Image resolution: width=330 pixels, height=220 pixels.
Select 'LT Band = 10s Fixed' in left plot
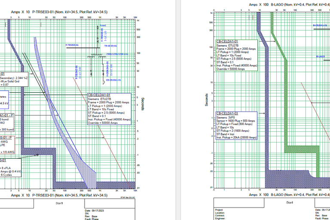click(101, 109)
